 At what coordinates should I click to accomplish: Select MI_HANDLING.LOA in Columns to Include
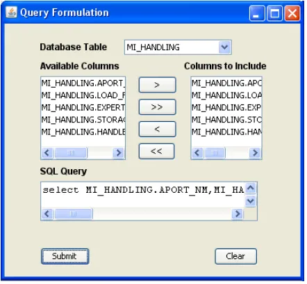click(226, 95)
